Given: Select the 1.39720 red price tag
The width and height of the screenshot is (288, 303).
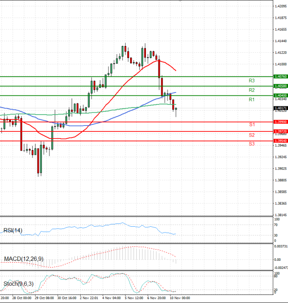Looking at the screenshot, I should 280,131.
